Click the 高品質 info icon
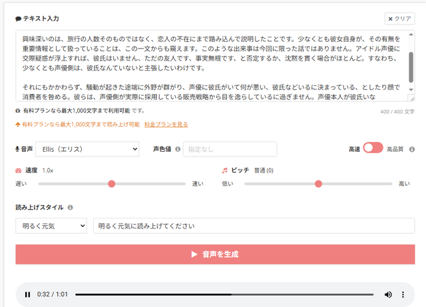The height and width of the screenshot is (307, 426). point(412,149)
